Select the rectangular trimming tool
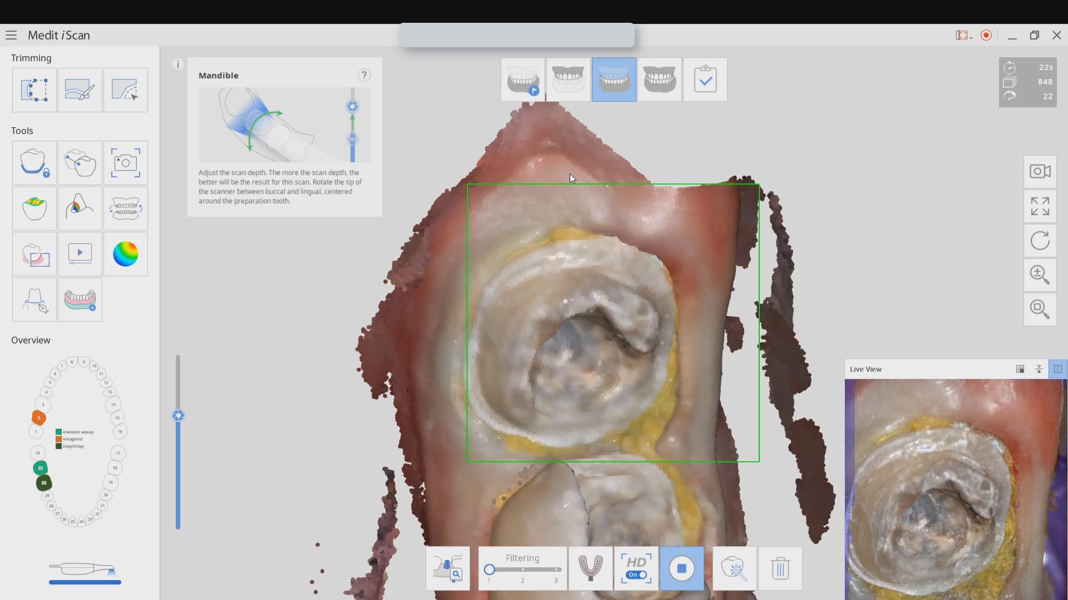This screenshot has height=600, width=1068. click(34, 90)
